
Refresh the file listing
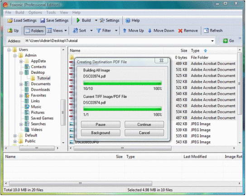(x=213, y=30)
